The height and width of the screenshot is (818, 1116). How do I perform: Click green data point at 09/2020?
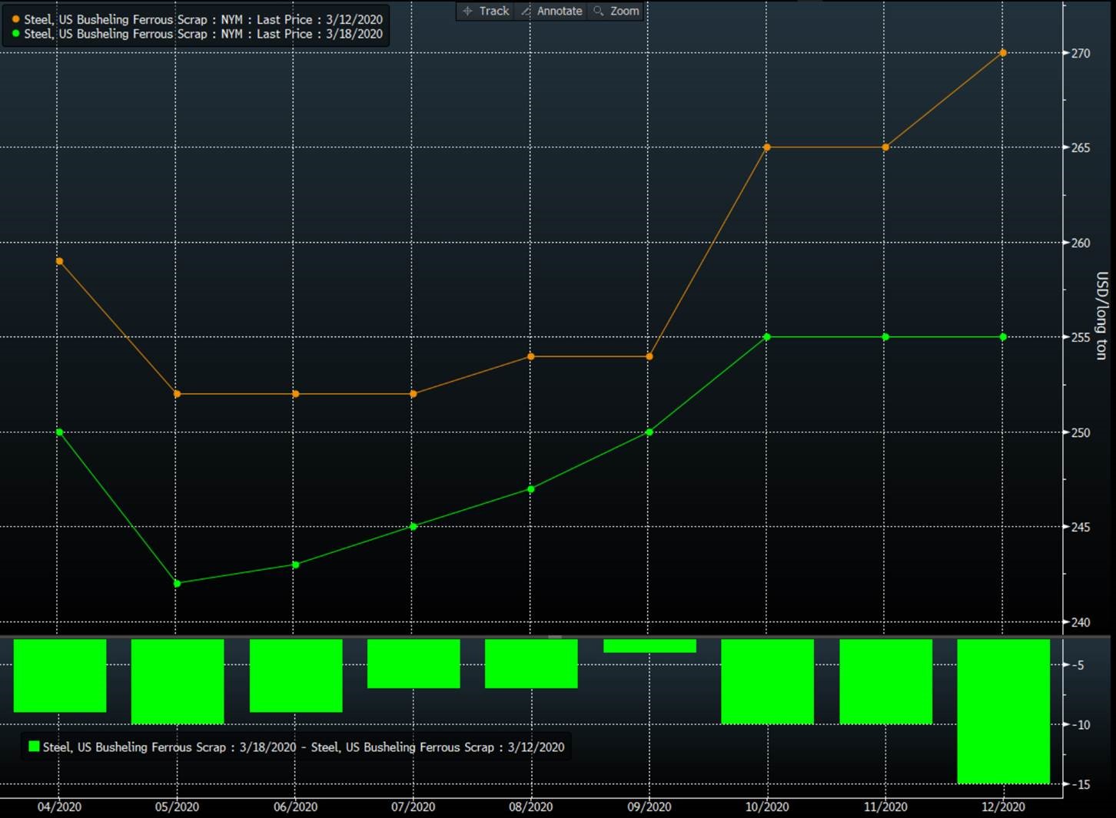649,432
